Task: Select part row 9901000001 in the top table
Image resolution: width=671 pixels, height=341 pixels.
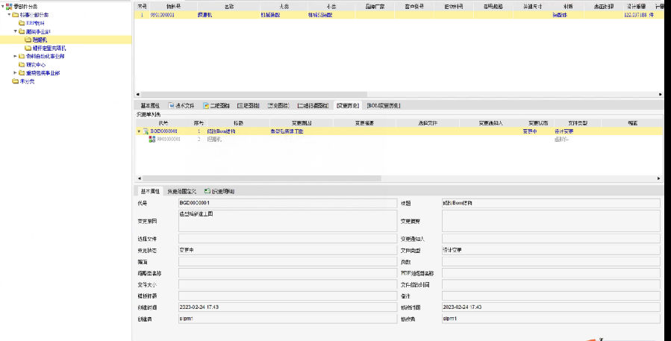Action: tap(400, 15)
